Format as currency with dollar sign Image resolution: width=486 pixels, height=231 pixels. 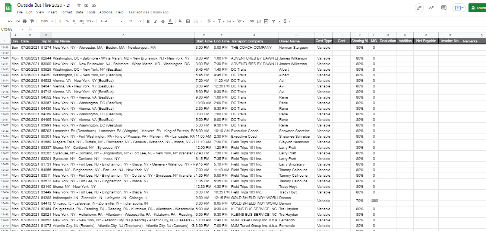coord(60,21)
